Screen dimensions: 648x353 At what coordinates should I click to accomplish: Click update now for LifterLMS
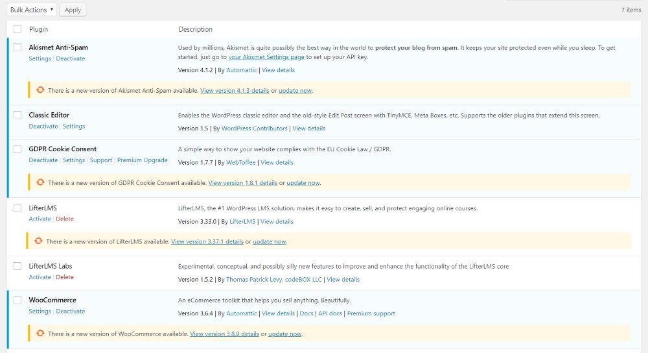pos(270,241)
